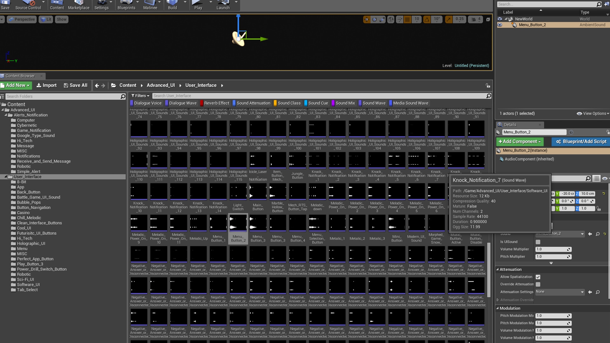Click camera speed icon
This screenshot has width=610, height=343.
473,20
